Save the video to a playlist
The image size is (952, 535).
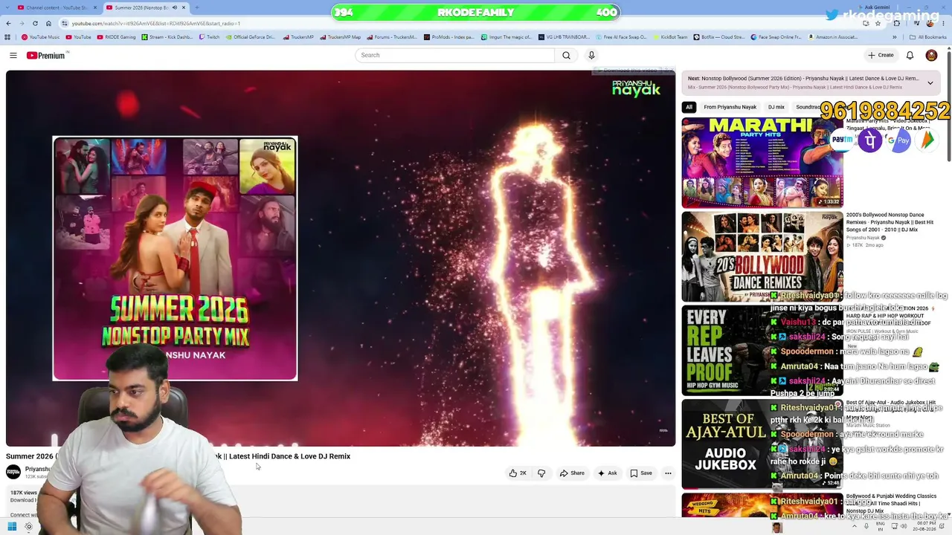(641, 473)
